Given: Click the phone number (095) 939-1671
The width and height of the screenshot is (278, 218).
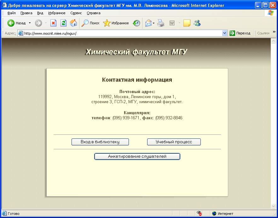Looking at the screenshot, I should [126, 118].
